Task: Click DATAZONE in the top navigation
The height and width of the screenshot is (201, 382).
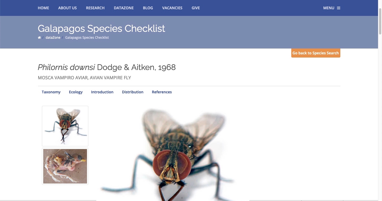Action: point(124,8)
